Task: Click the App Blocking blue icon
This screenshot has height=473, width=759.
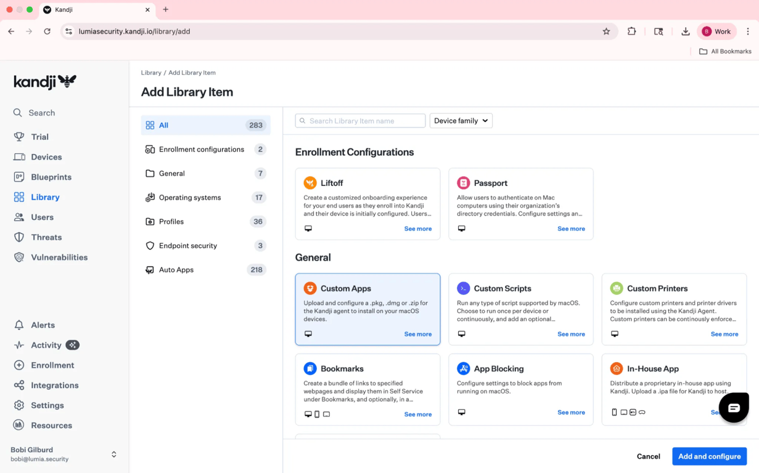Action: point(463,368)
